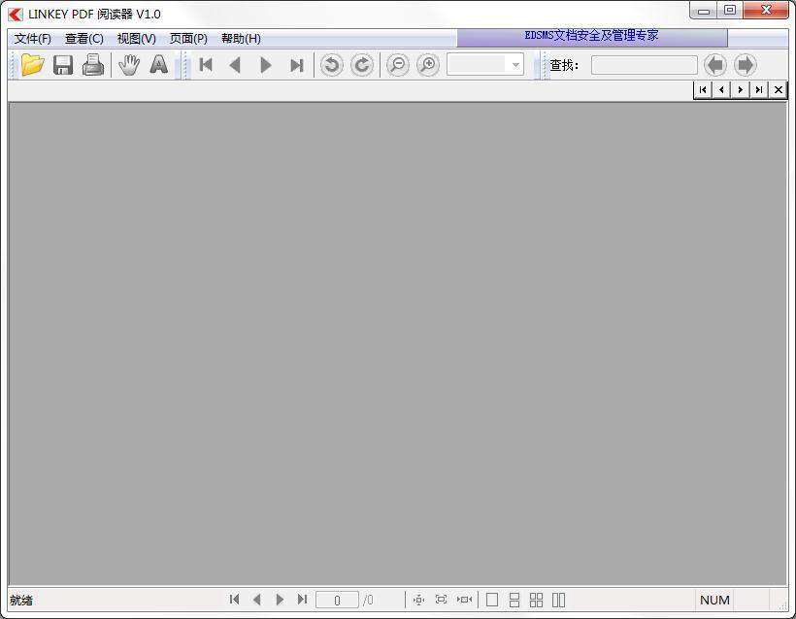Click the Save document icon
This screenshot has height=619, width=796.
point(62,65)
